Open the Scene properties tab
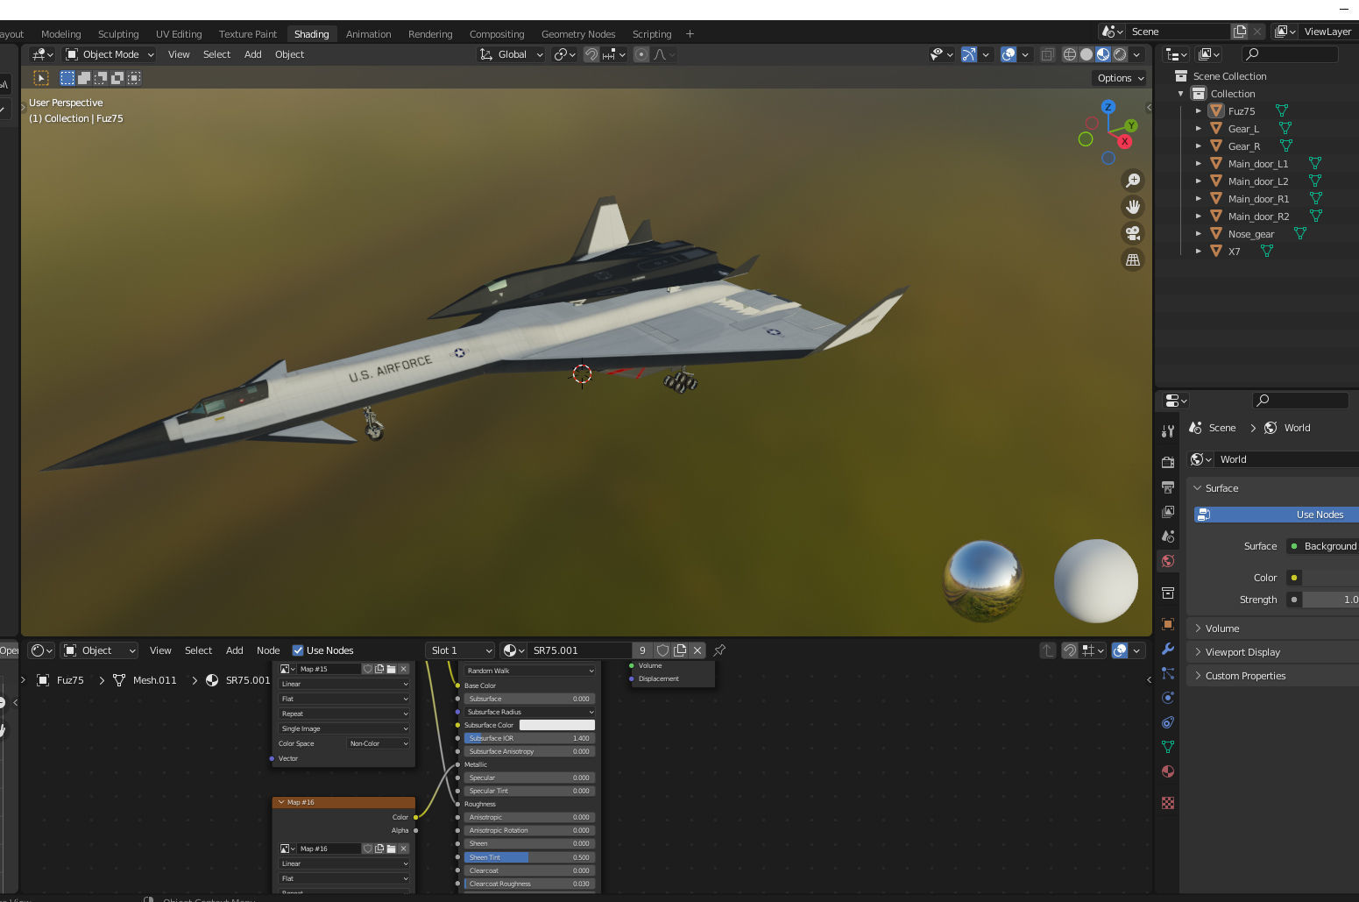 [x=1168, y=536]
